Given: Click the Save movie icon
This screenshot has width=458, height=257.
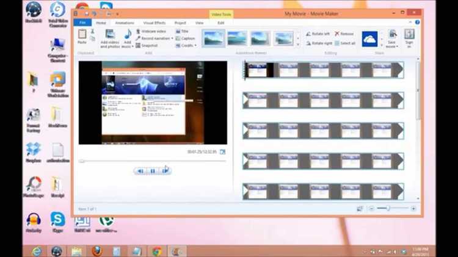Looking at the screenshot, I should [x=392, y=35].
